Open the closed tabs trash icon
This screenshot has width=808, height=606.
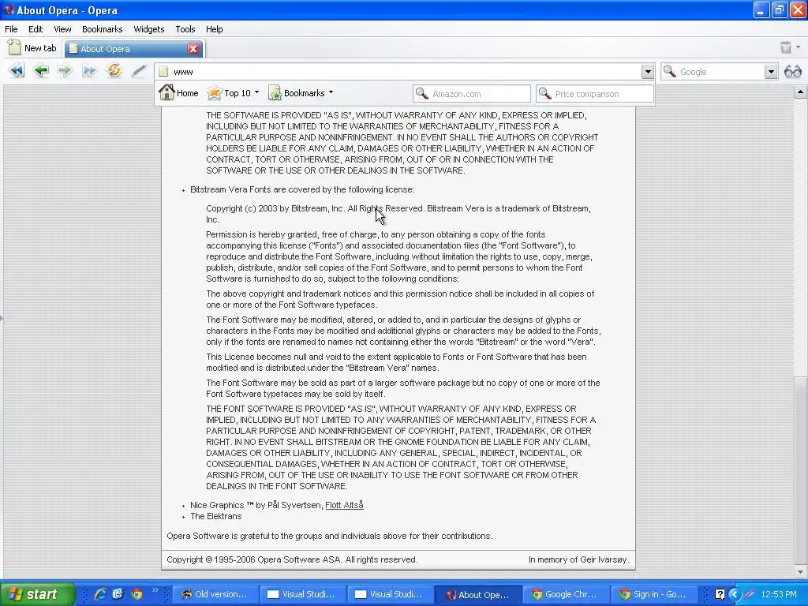785,47
